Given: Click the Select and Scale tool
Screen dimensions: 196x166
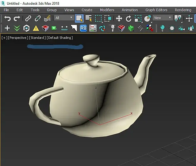Looking at the screenshot, I should [138, 18].
